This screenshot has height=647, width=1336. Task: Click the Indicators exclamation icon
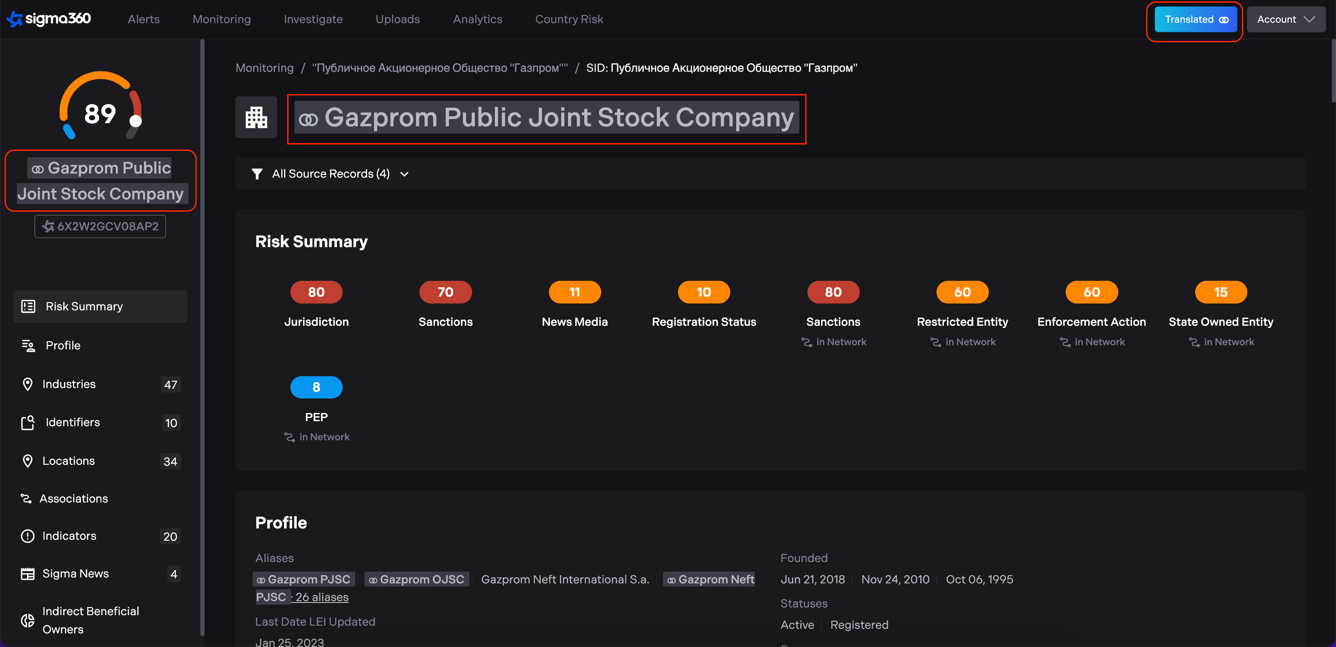point(28,536)
